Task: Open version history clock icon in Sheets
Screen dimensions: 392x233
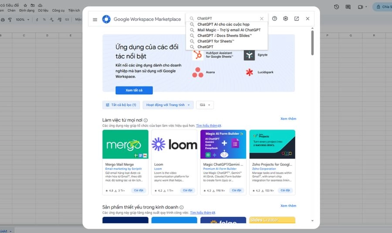Action: point(337,7)
